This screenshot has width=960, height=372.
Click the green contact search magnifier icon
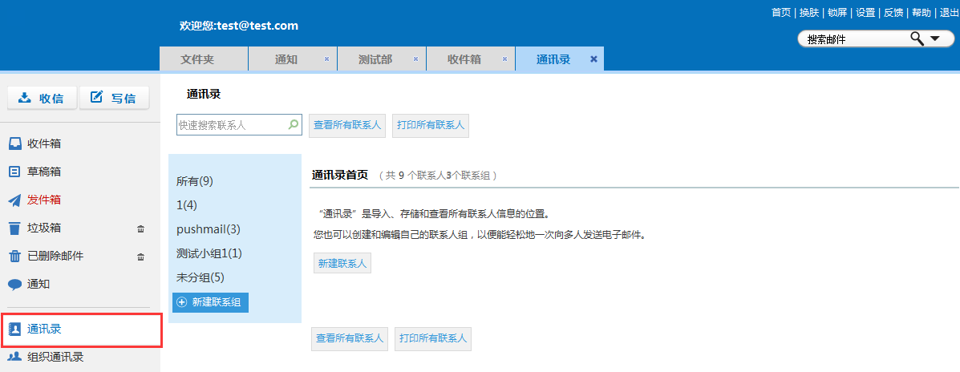click(x=293, y=124)
